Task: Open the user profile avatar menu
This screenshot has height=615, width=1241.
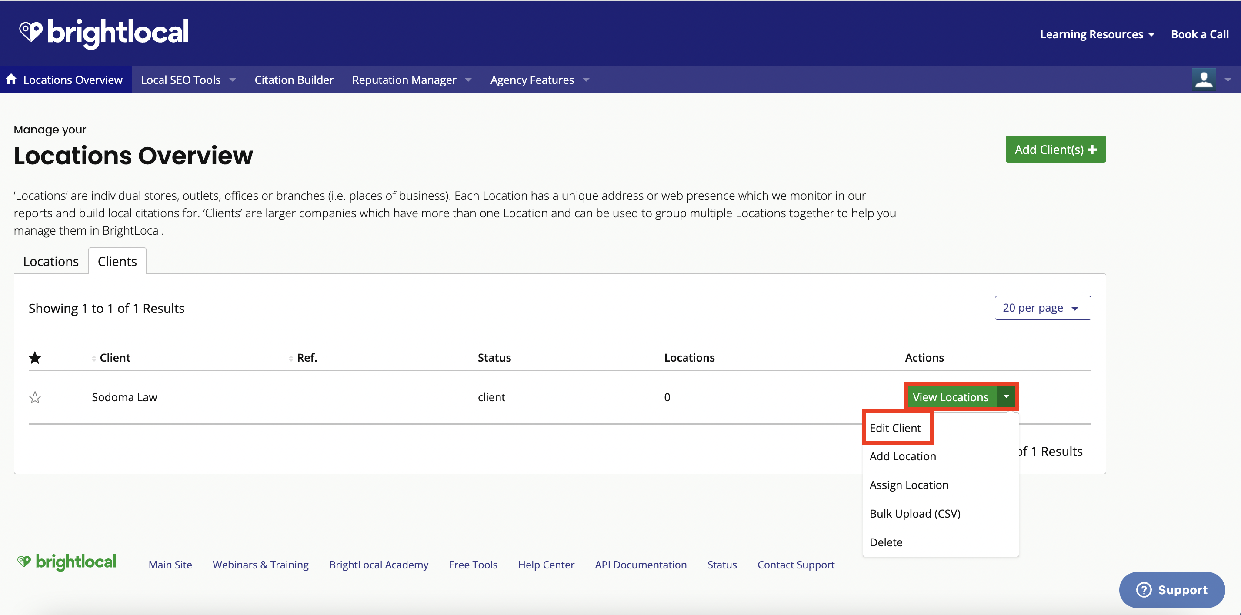Action: pos(1204,80)
